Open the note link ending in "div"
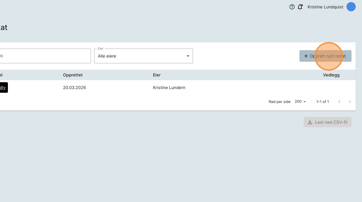Viewport: 362px width, 202px height. [x=3, y=88]
